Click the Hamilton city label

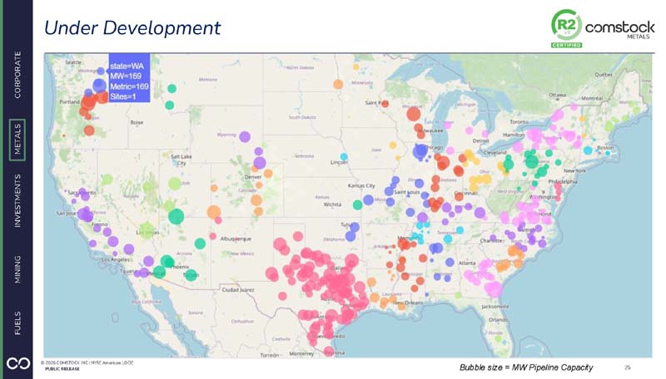coord(513,135)
